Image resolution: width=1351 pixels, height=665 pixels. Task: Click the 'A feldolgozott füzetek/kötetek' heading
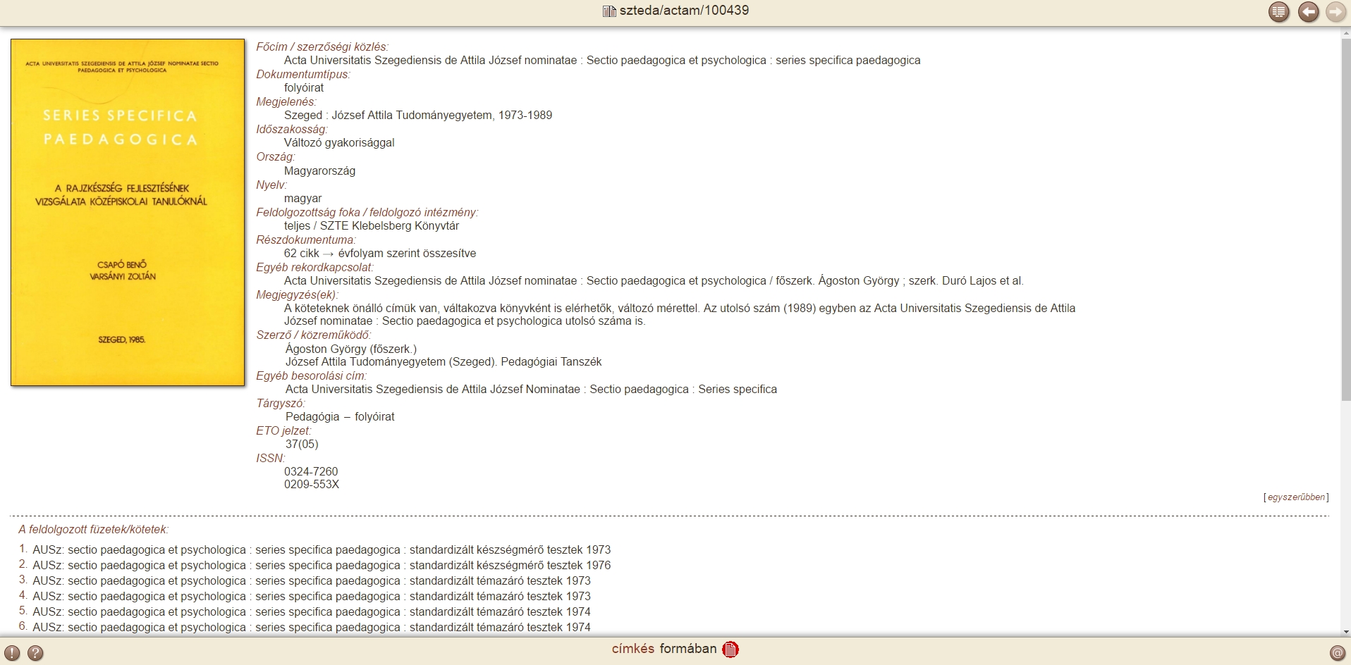pos(94,530)
